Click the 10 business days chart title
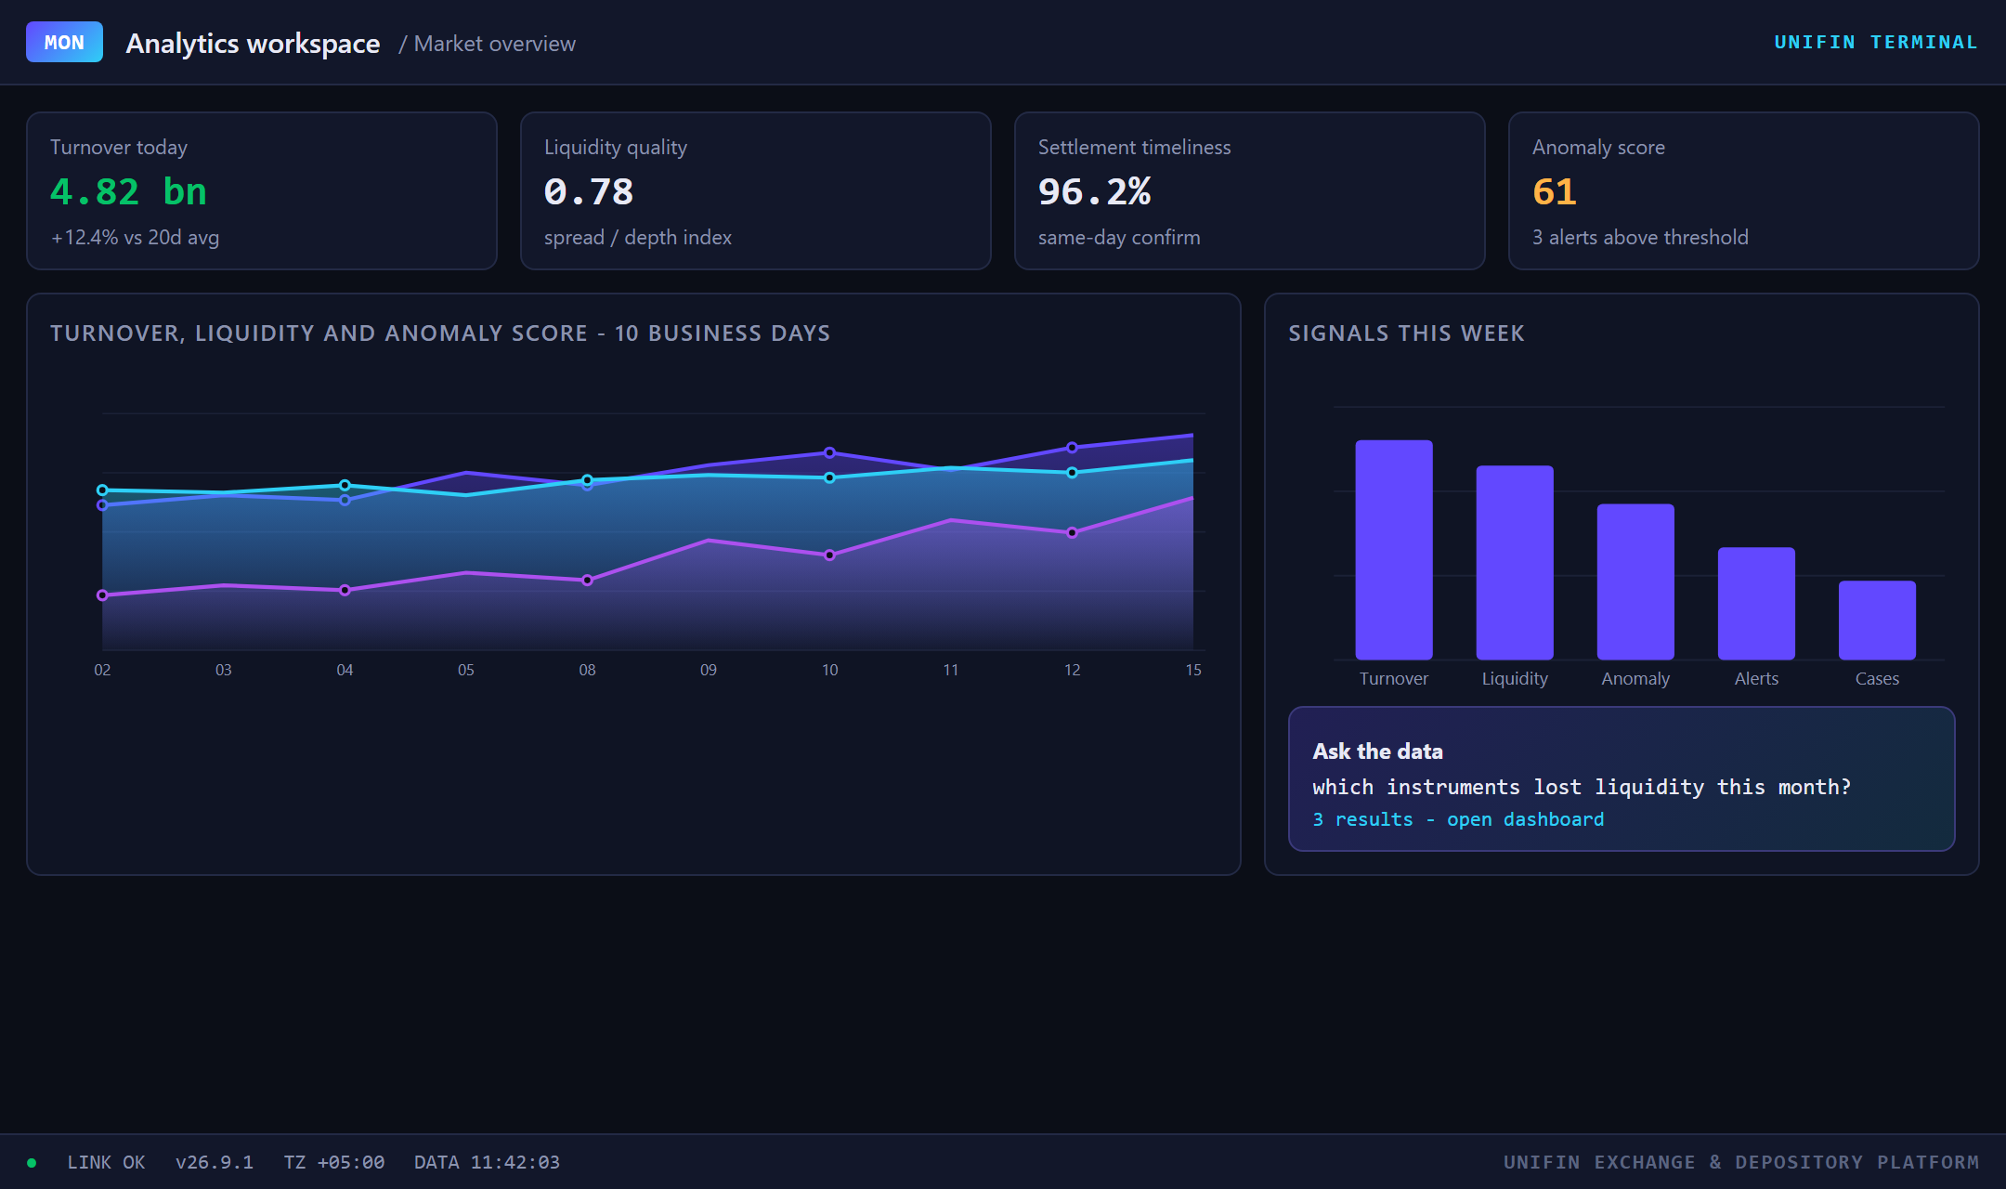 440,333
